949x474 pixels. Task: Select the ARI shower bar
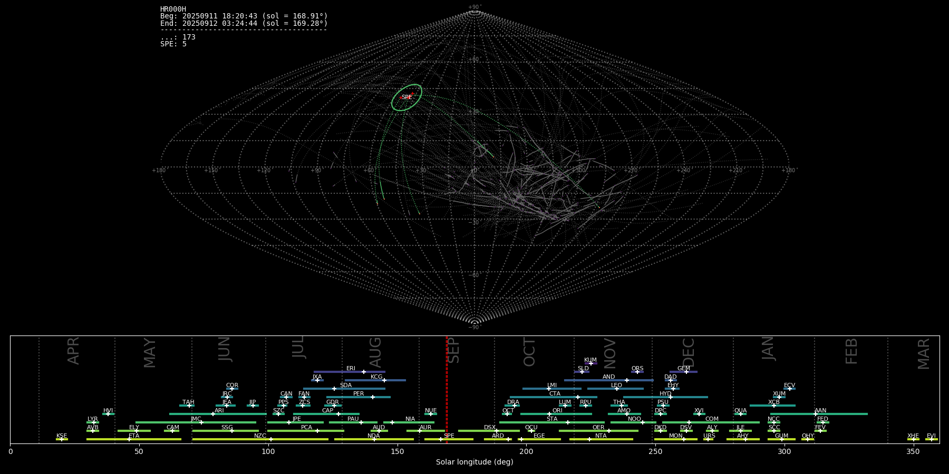tap(218, 414)
